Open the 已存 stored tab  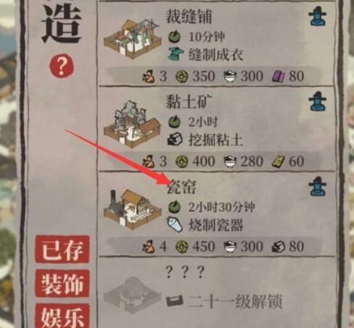(62, 250)
